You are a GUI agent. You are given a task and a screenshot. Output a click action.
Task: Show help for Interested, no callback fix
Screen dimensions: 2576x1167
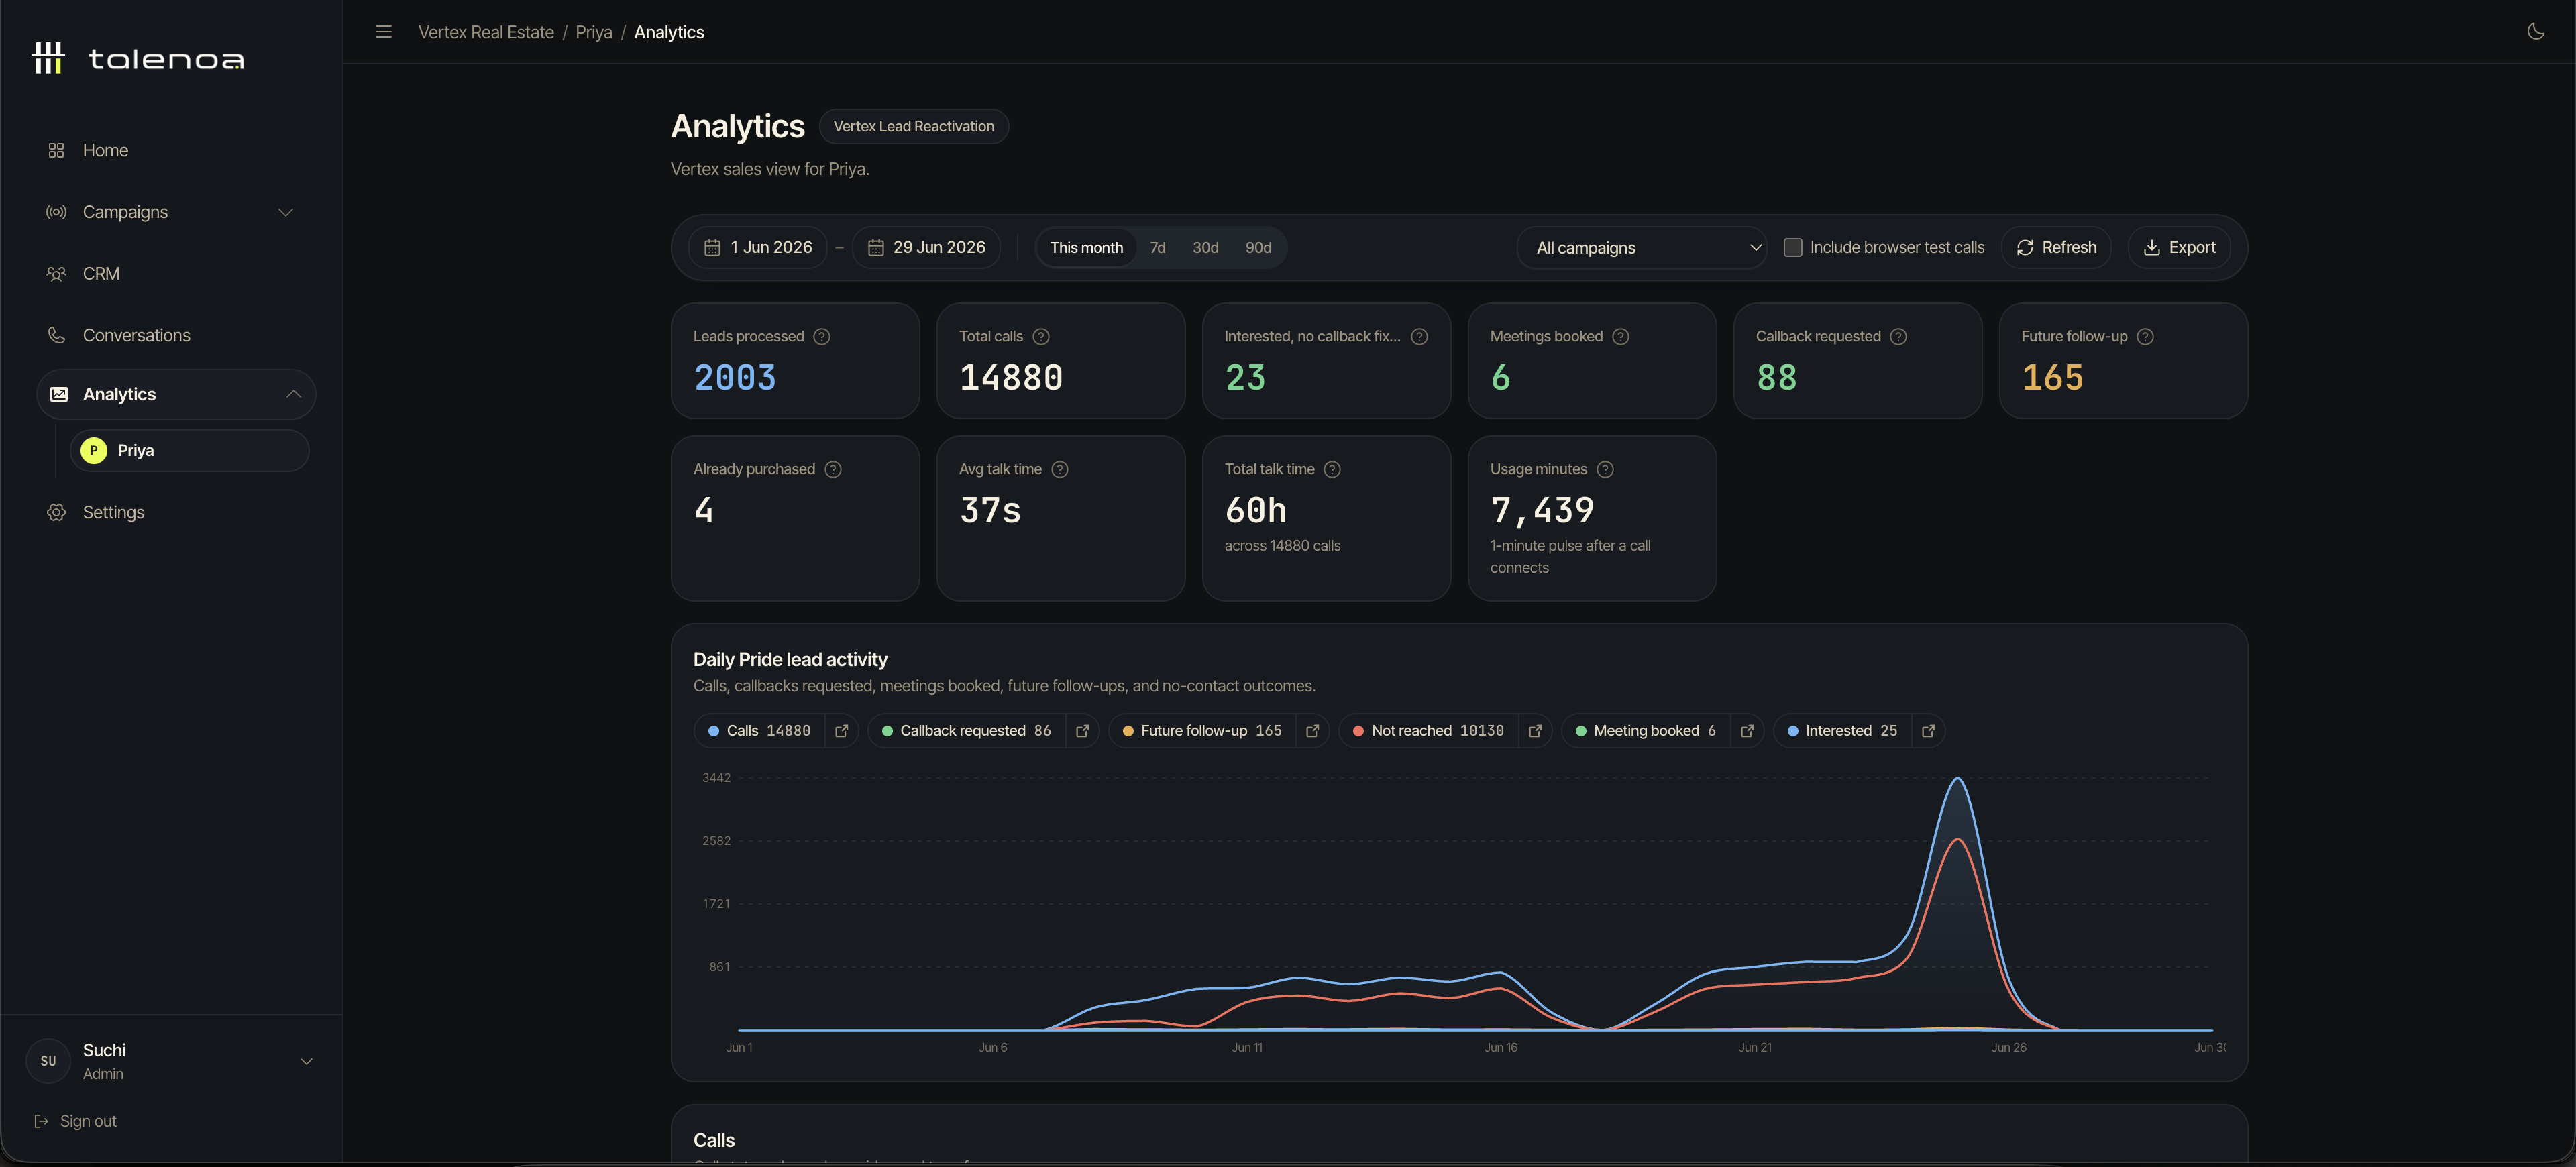(1419, 336)
